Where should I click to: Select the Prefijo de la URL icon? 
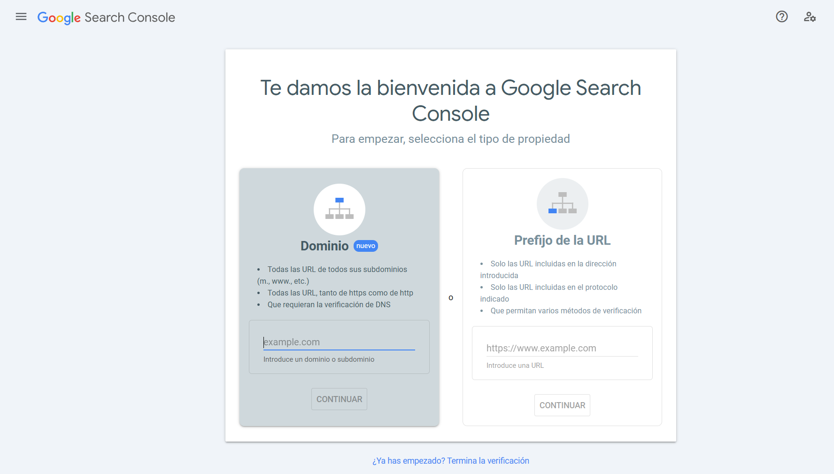point(563,204)
